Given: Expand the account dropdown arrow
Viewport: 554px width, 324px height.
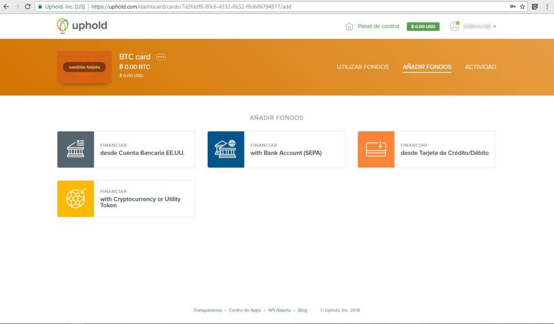Looking at the screenshot, I should point(494,27).
